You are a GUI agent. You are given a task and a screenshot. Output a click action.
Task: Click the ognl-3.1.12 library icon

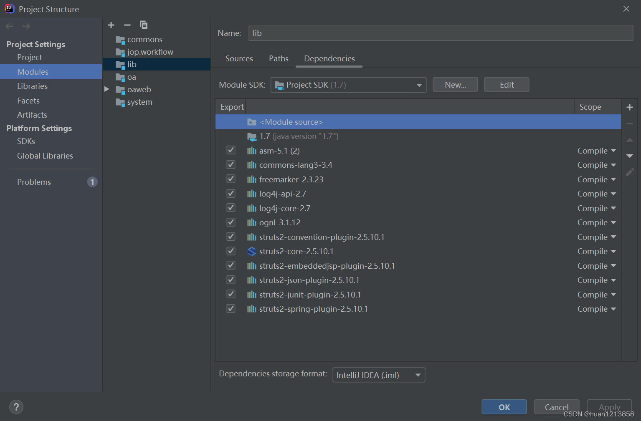[251, 222]
